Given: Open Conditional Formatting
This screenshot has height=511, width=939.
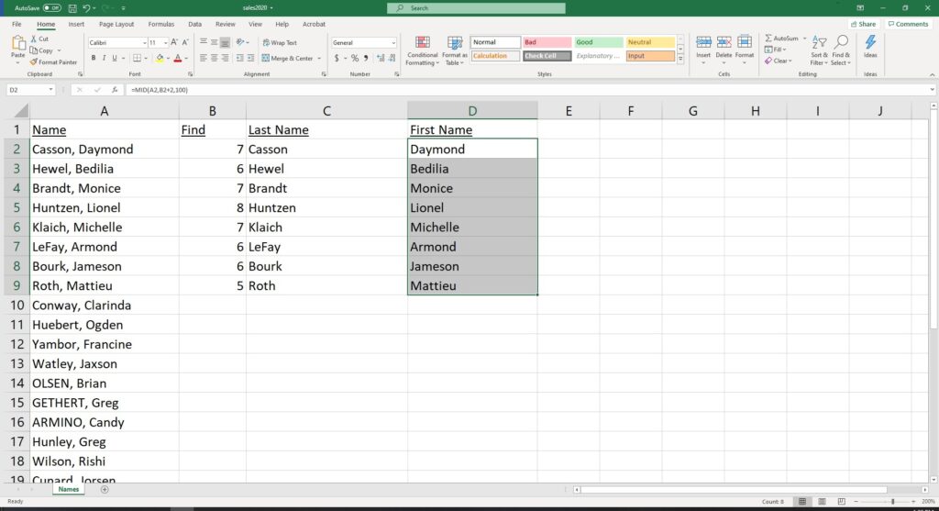Looking at the screenshot, I should coord(422,51).
